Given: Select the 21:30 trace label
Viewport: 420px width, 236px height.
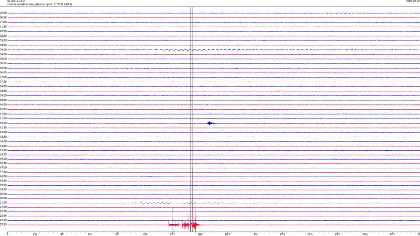Looking at the screenshot, I should (x=3, y=207).
